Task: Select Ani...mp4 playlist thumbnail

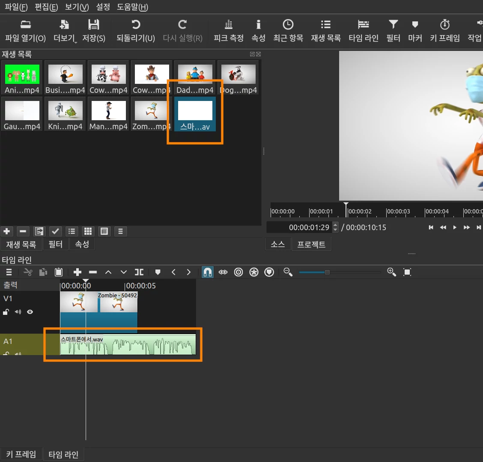Action: click(22, 78)
